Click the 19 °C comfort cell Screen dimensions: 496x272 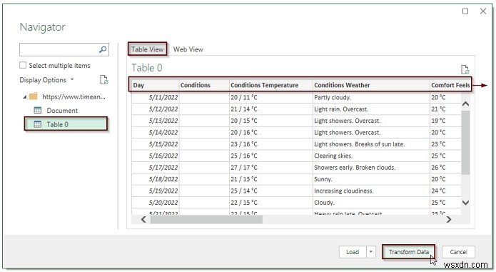445,121
